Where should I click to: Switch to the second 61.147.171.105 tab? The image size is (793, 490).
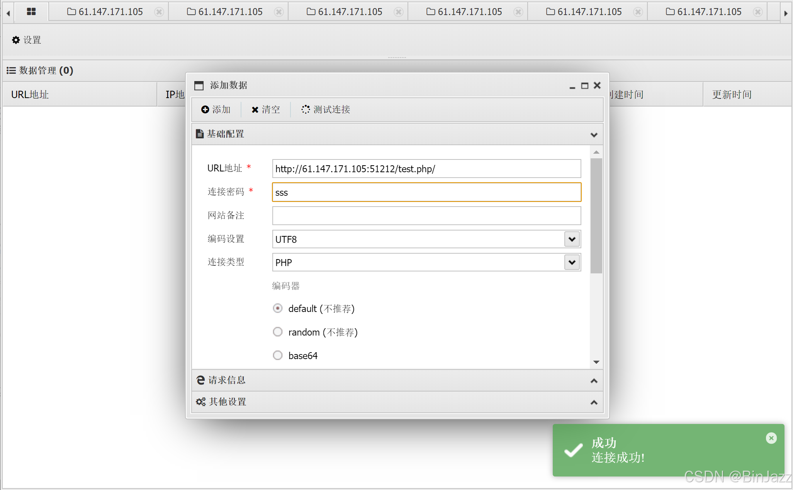(230, 12)
